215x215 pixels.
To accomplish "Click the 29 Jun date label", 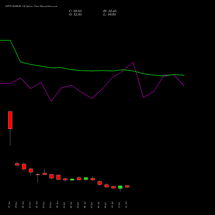I will tap(50, 205).
